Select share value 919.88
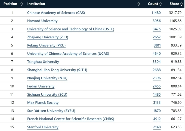The width and height of the screenshot is (185, 131). 176,62
